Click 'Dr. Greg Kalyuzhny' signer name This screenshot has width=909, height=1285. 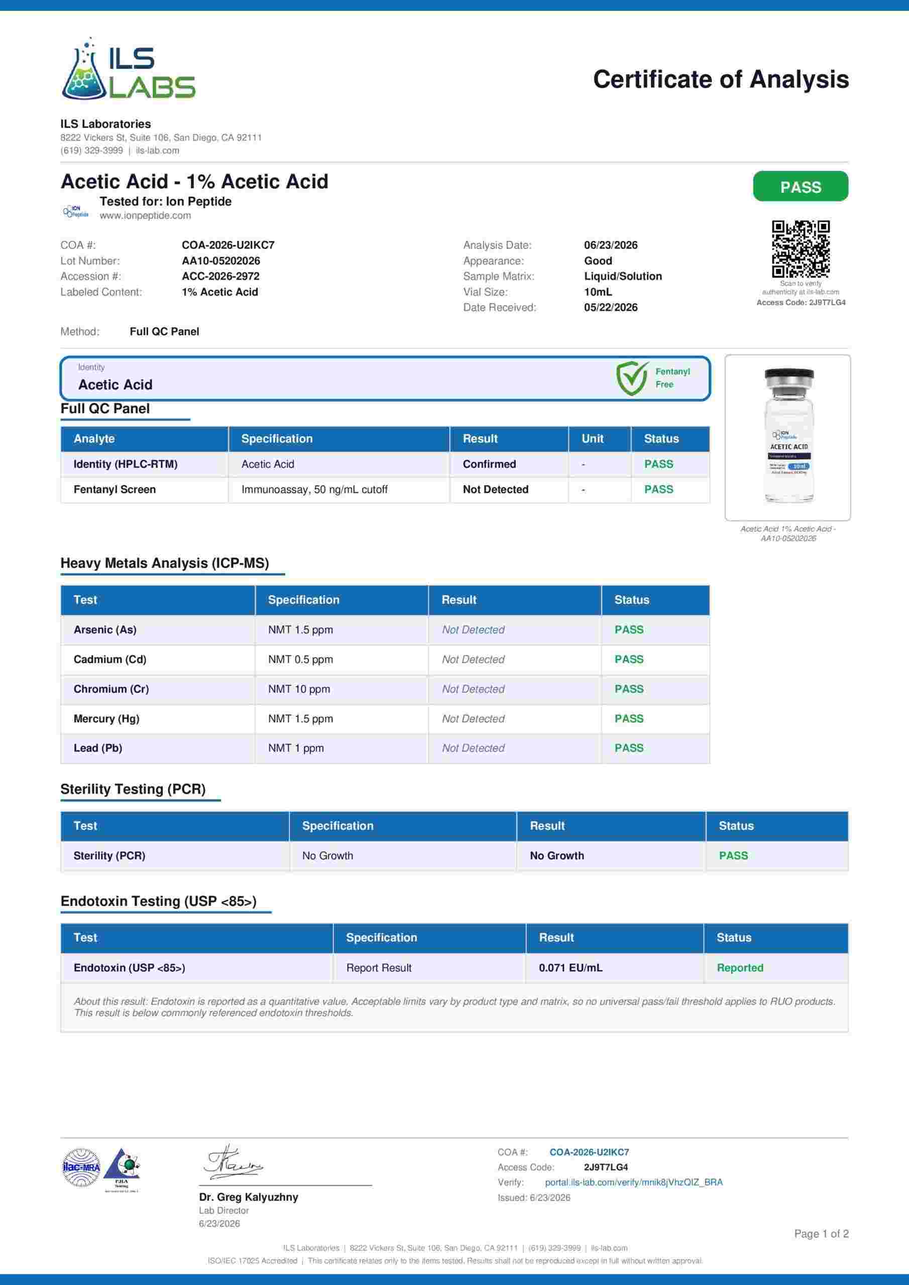249,1197
